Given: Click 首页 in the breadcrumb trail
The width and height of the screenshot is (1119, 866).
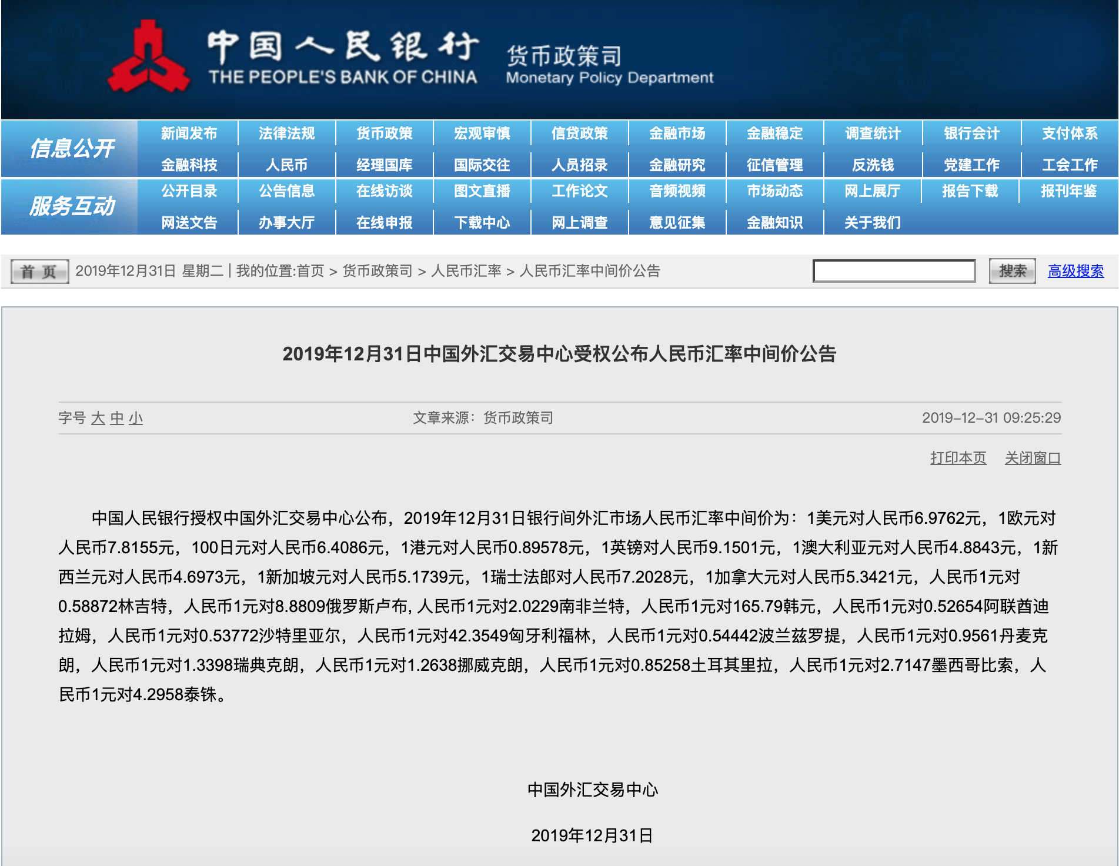Looking at the screenshot, I should click(x=310, y=271).
